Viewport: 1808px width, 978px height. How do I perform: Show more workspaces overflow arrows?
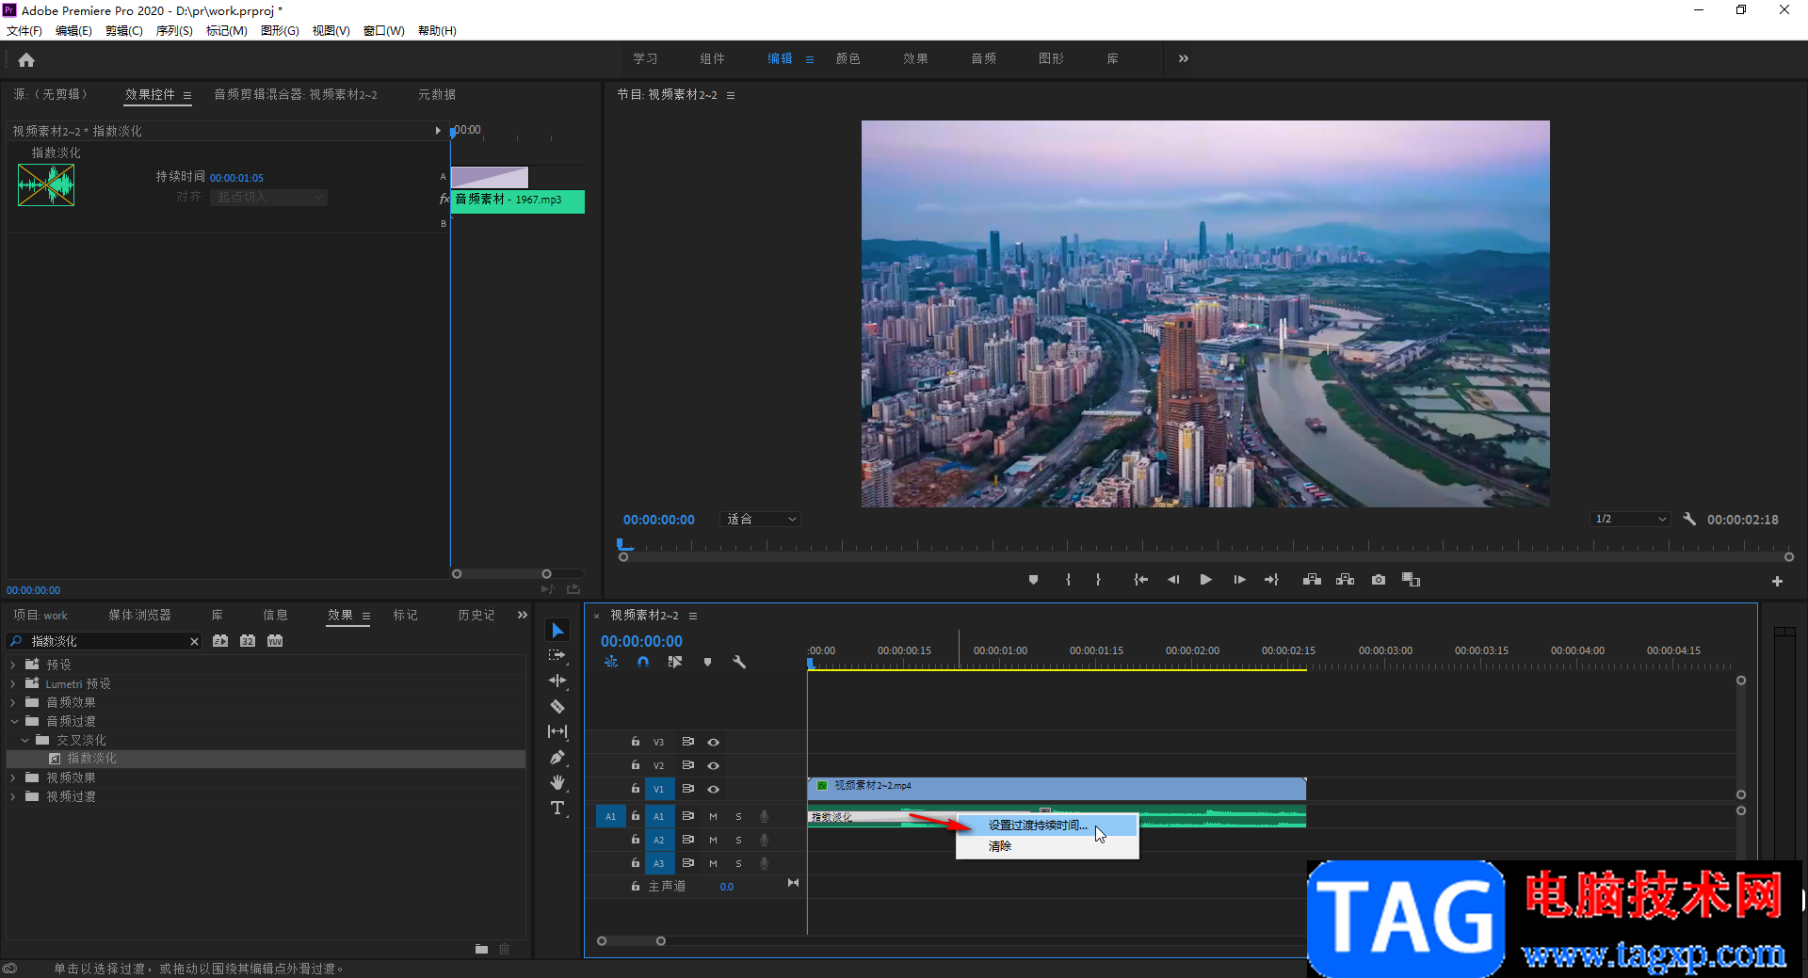point(1183,58)
